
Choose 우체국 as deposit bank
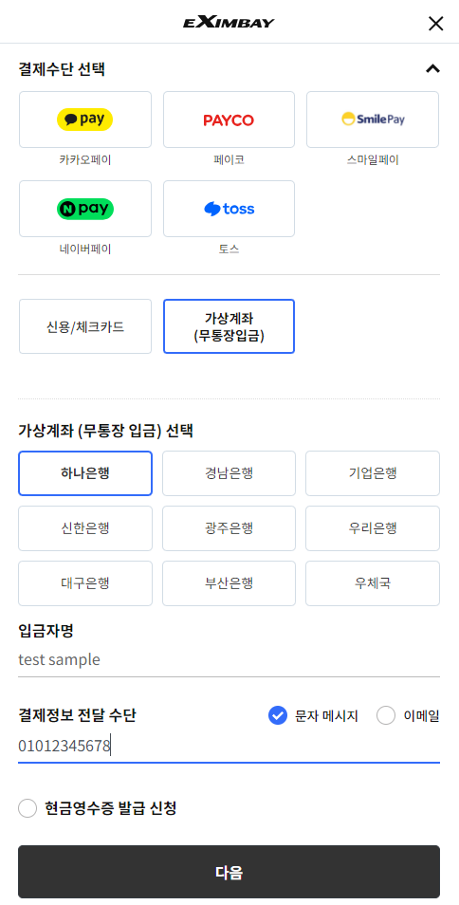[x=373, y=583]
